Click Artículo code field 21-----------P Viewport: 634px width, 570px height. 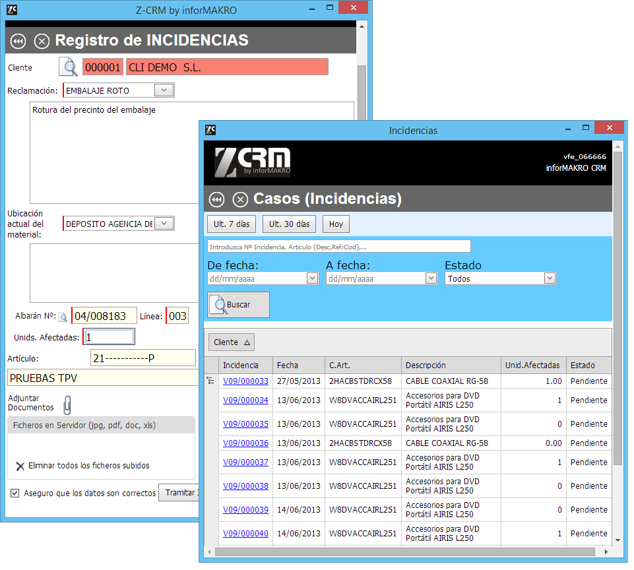[x=143, y=358]
